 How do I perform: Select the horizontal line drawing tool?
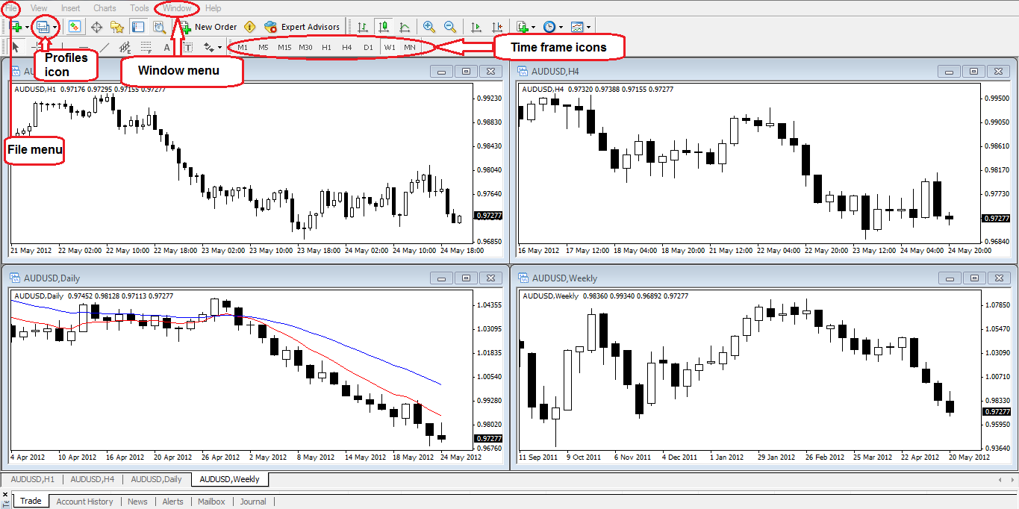point(84,47)
